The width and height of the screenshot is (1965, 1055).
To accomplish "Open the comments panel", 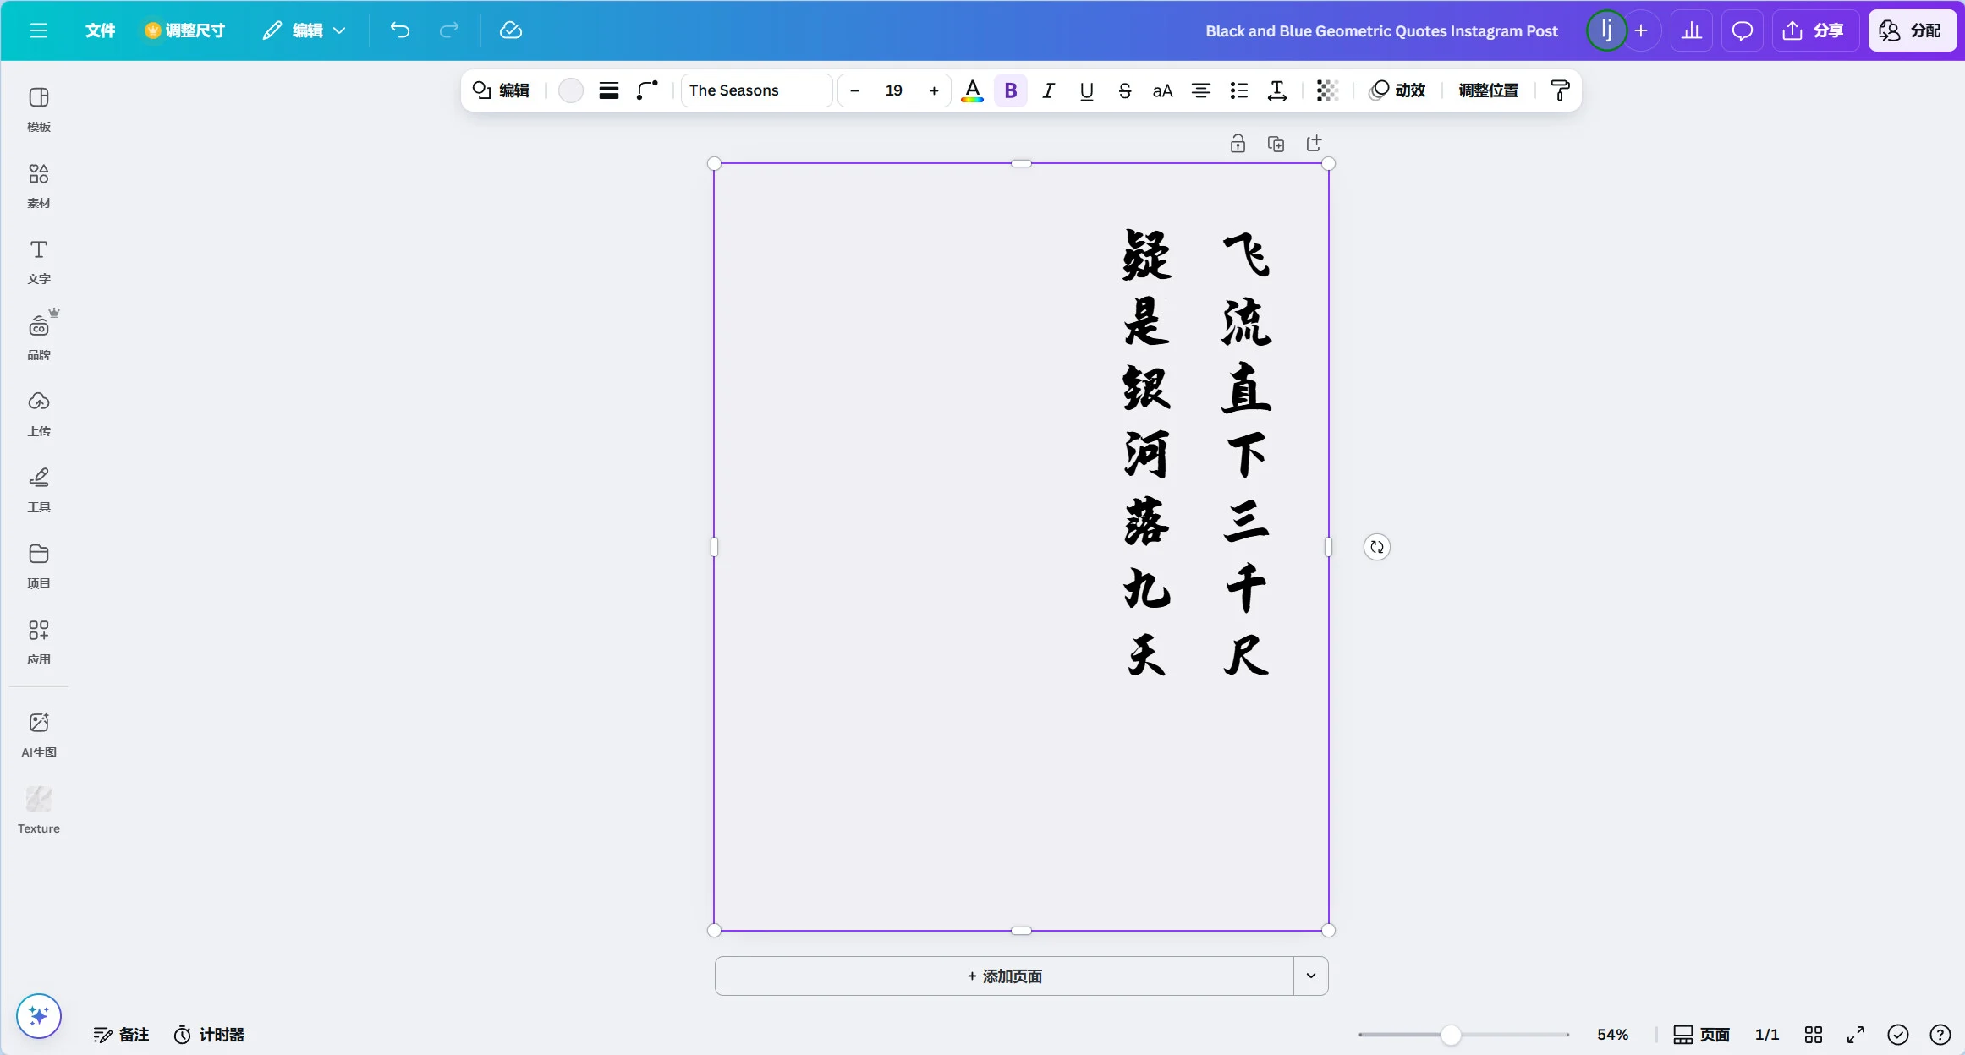I will point(1742,30).
